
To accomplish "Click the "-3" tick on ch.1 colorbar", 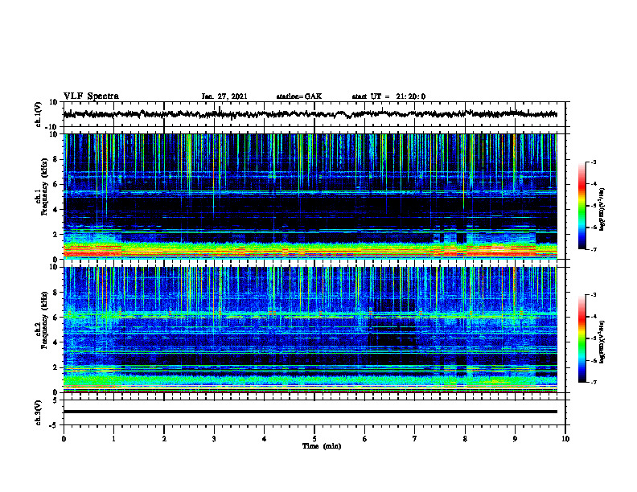I will pyautogui.click(x=593, y=162).
